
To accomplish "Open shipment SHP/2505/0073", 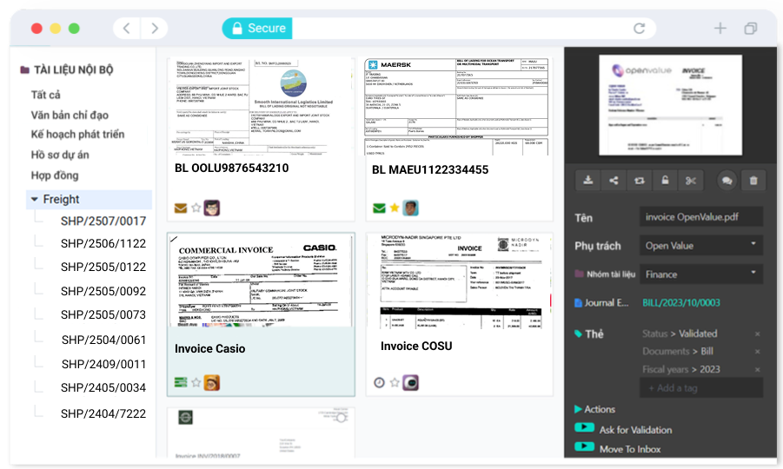I will pos(103,314).
